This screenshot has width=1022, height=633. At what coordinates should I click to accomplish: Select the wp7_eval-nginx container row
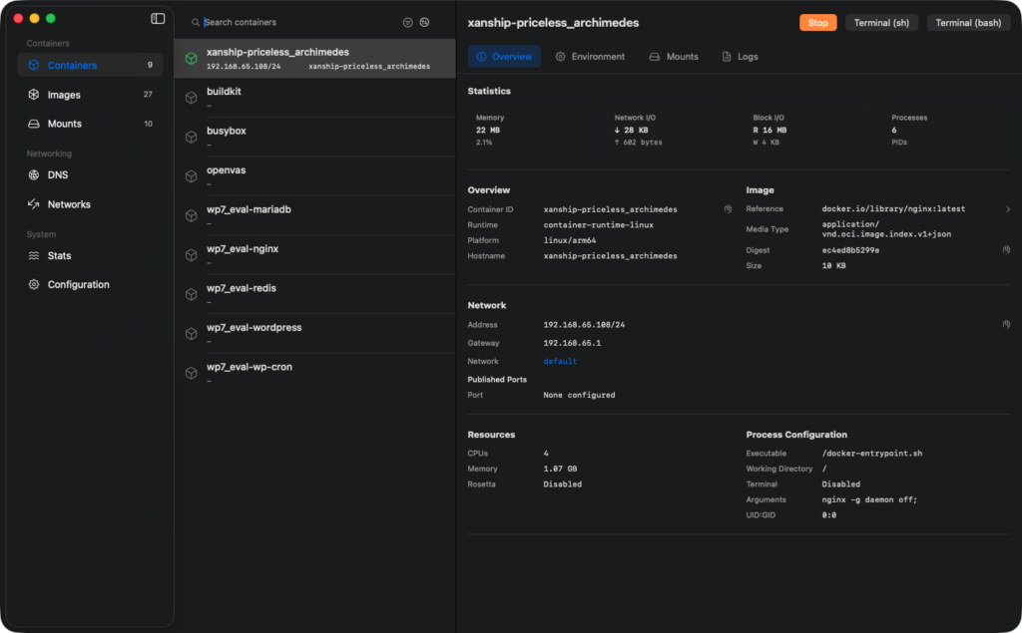tap(315, 255)
